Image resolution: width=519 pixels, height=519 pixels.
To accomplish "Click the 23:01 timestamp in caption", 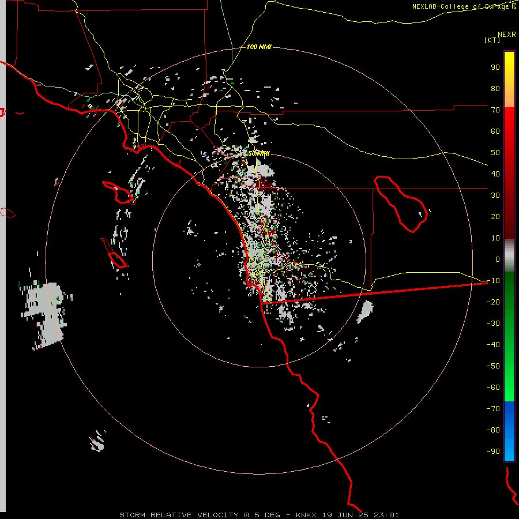I will tap(386, 515).
